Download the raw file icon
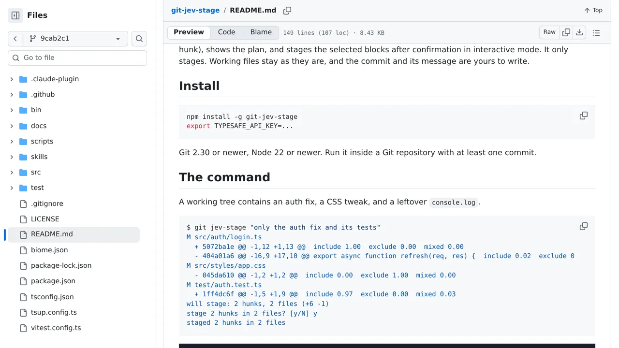 point(579,32)
